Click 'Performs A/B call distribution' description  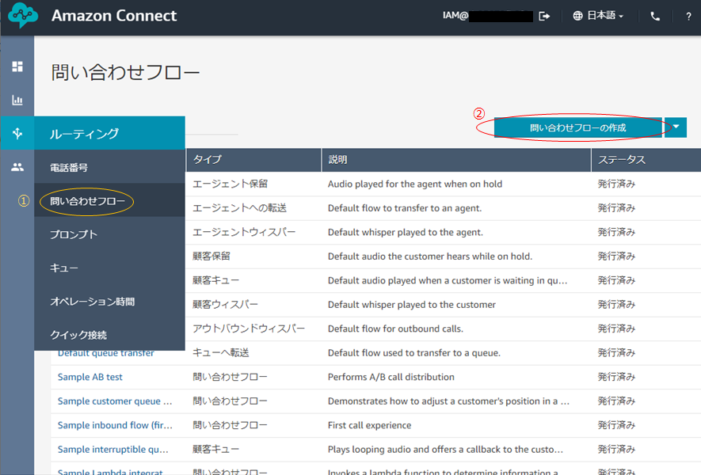pyautogui.click(x=391, y=377)
